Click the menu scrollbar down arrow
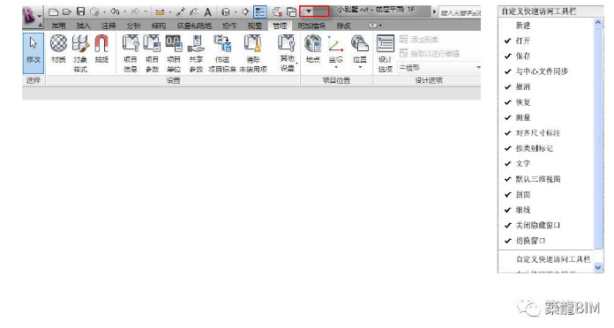 coord(598,267)
